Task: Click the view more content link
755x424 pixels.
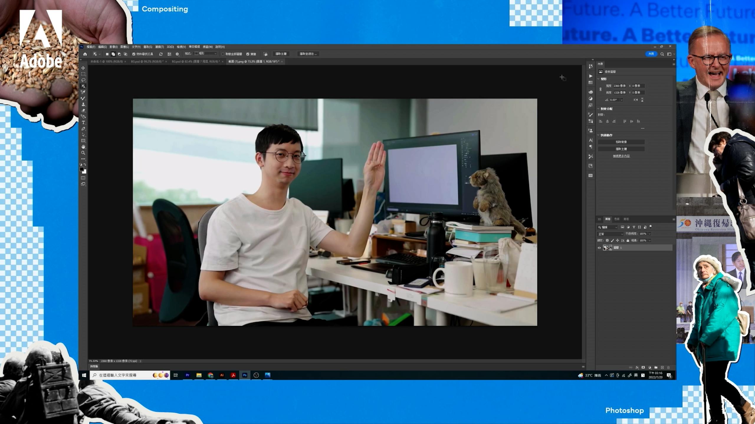Action: [x=621, y=156]
